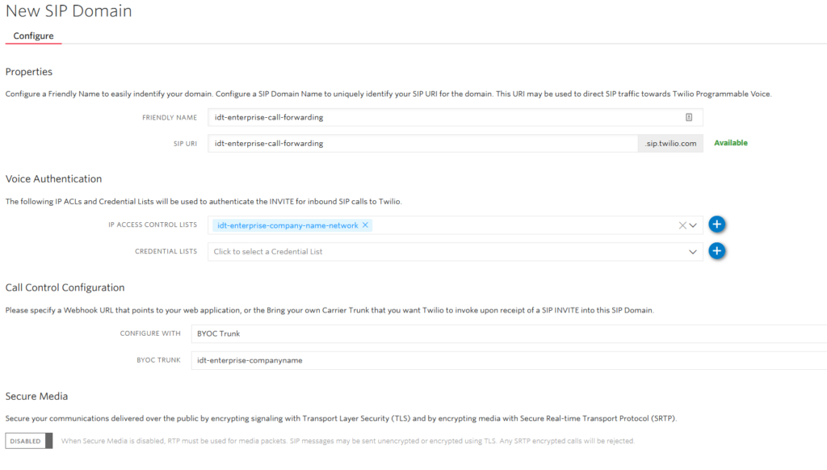Click the SIP URI input field
This screenshot has width=827, height=470.
point(422,144)
